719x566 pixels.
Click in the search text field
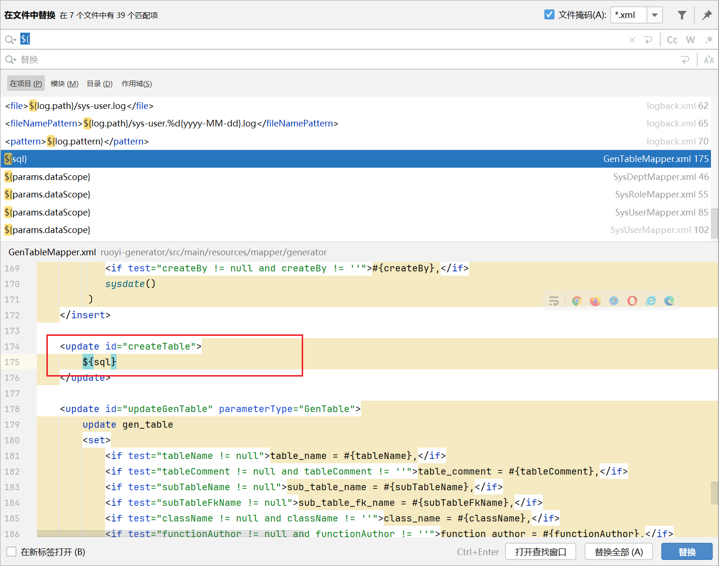pos(322,40)
